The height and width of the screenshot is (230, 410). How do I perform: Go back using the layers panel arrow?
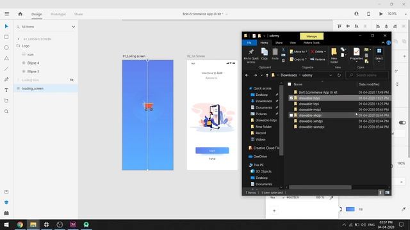point(19,39)
